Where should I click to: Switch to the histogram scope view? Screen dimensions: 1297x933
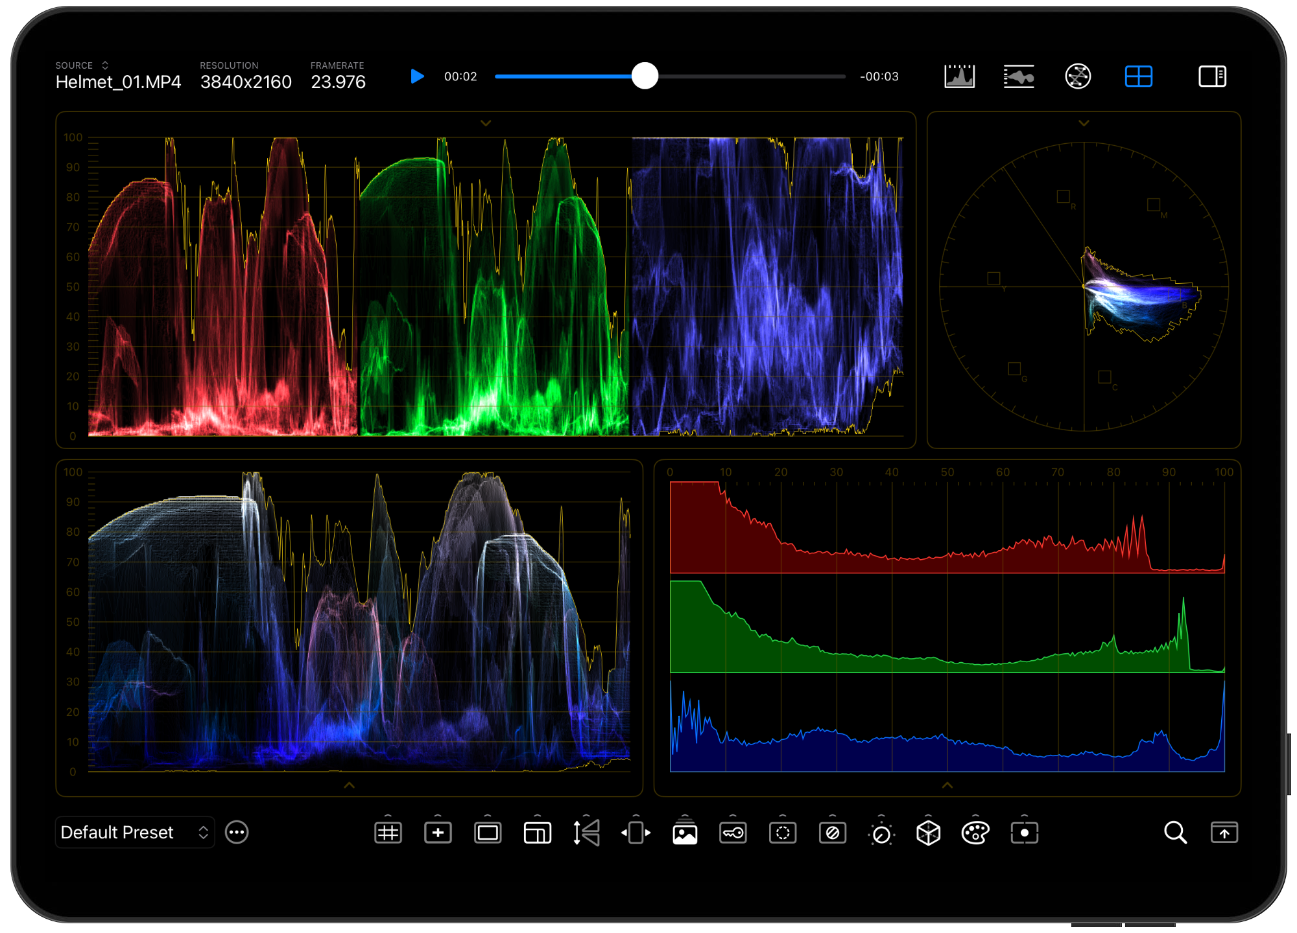click(x=960, y=76)
